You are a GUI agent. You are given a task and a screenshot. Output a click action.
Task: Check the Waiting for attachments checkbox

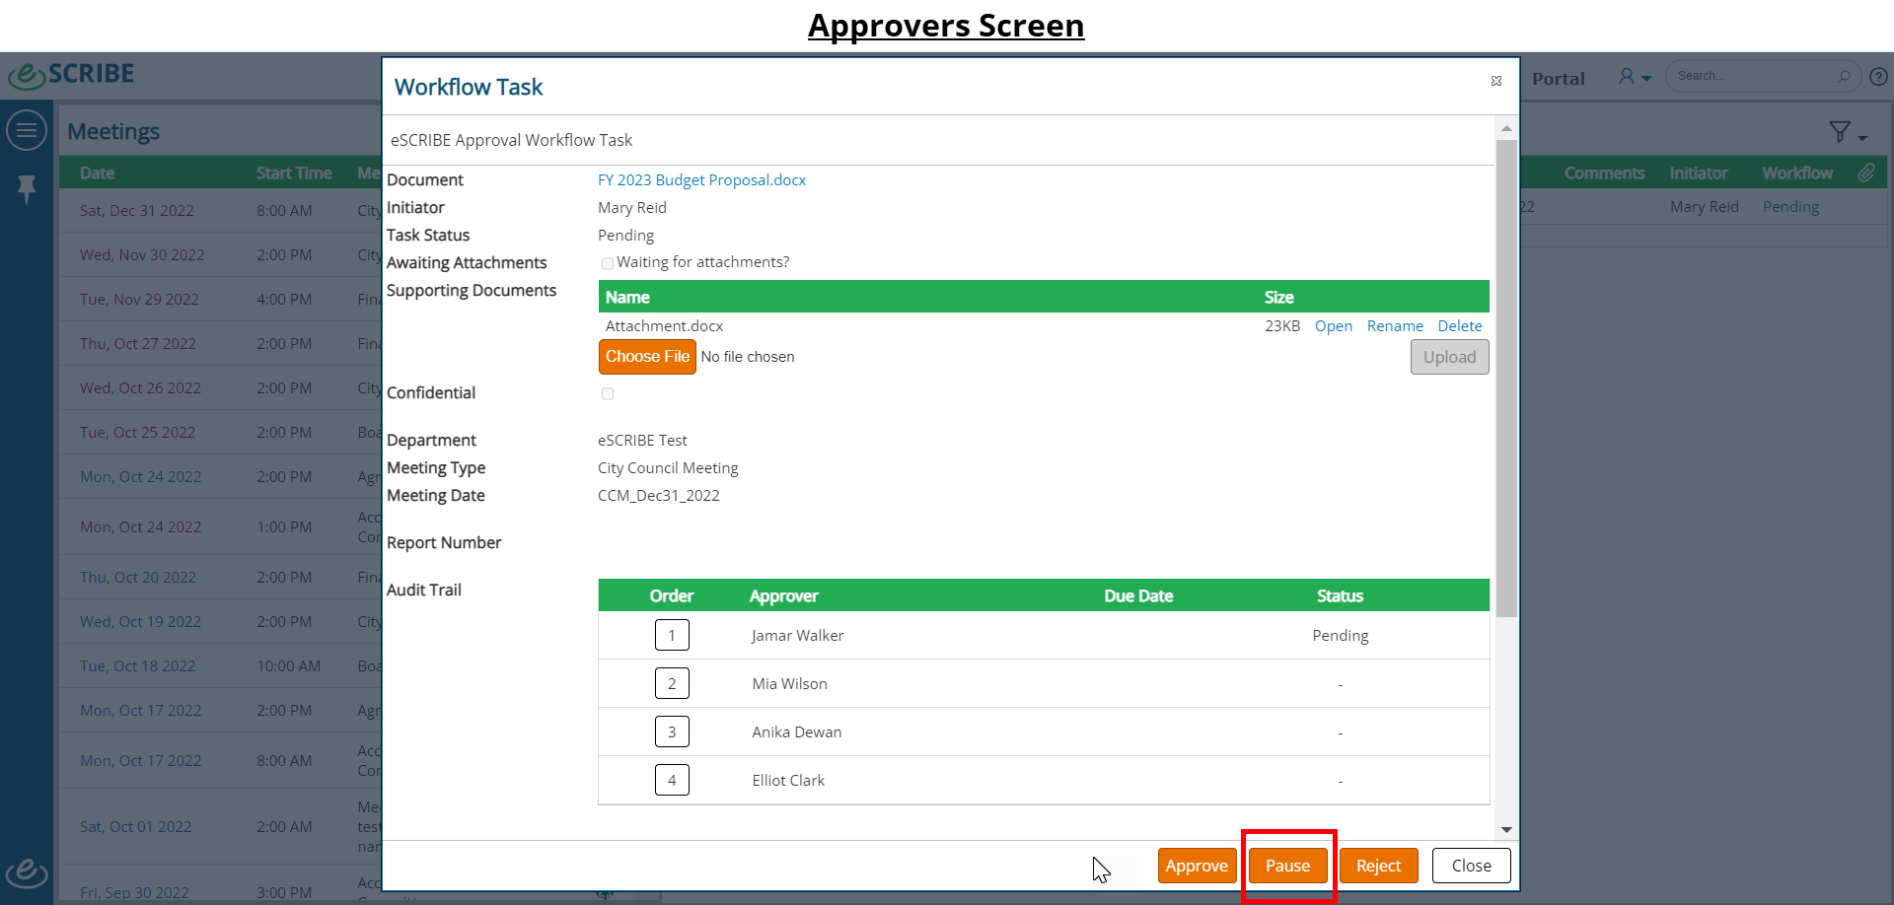[x=608, y=263]
